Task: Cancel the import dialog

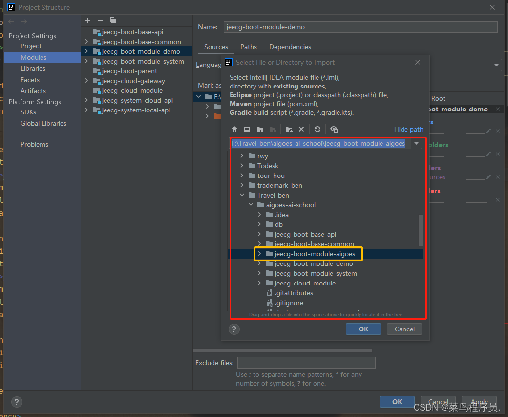Action: 404,329
